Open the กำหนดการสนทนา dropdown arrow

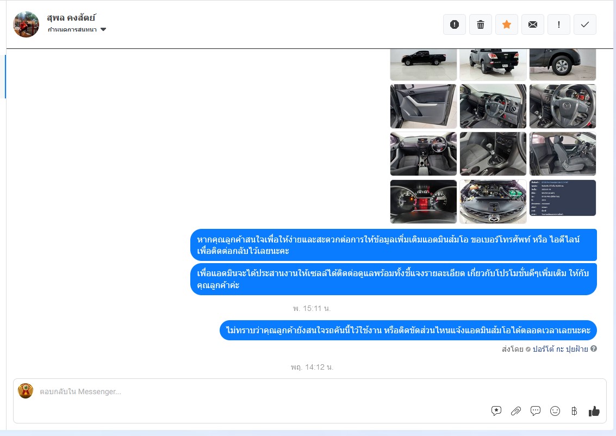(103, 29)
